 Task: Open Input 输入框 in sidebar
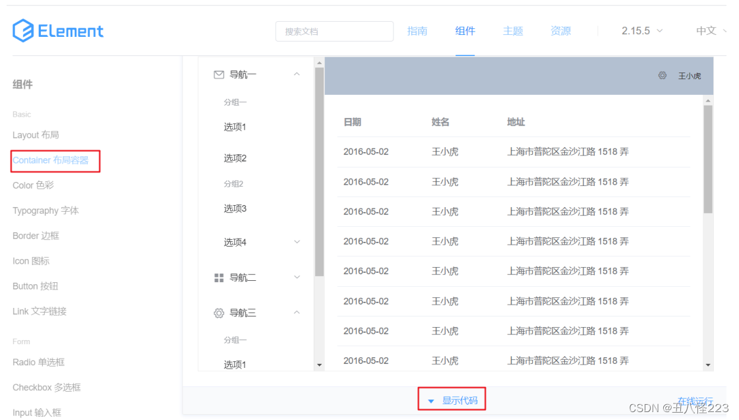point(37,413)
